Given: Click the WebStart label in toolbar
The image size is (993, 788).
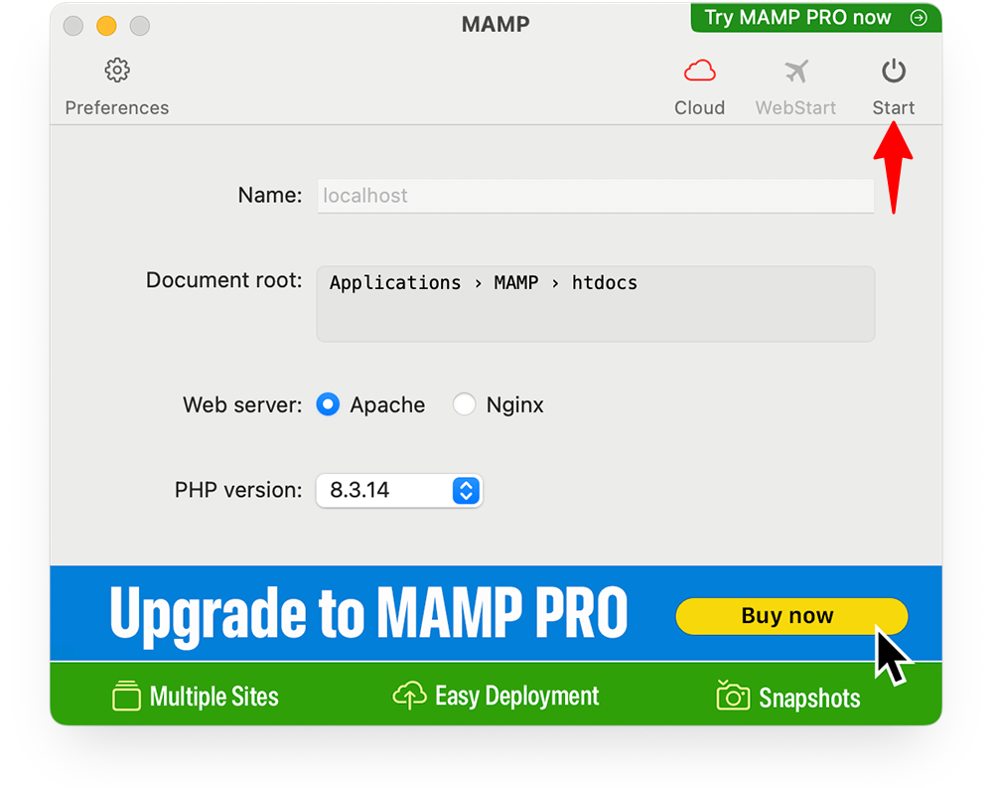Looking at the screenshot, I should [796, 107].
